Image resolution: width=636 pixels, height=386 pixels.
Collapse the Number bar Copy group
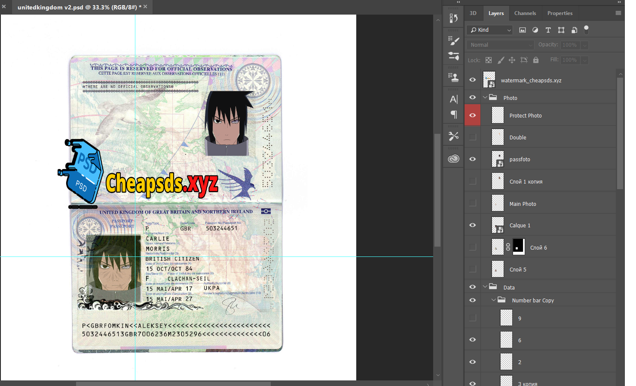pos(494,300)
